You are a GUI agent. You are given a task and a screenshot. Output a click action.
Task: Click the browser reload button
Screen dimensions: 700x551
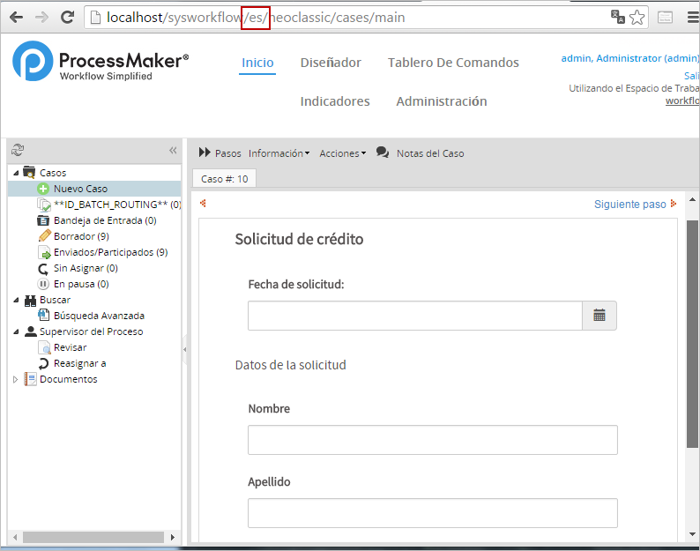[x=67, y=17]
